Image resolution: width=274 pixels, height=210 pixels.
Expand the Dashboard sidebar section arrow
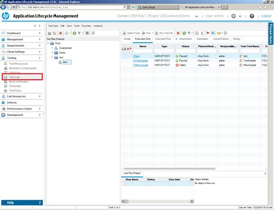click(x=40, y=33)
